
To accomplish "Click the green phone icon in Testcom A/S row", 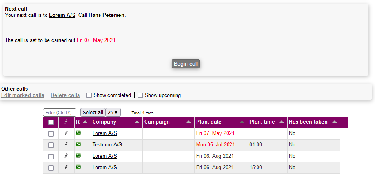I will [x=78, y=144].
